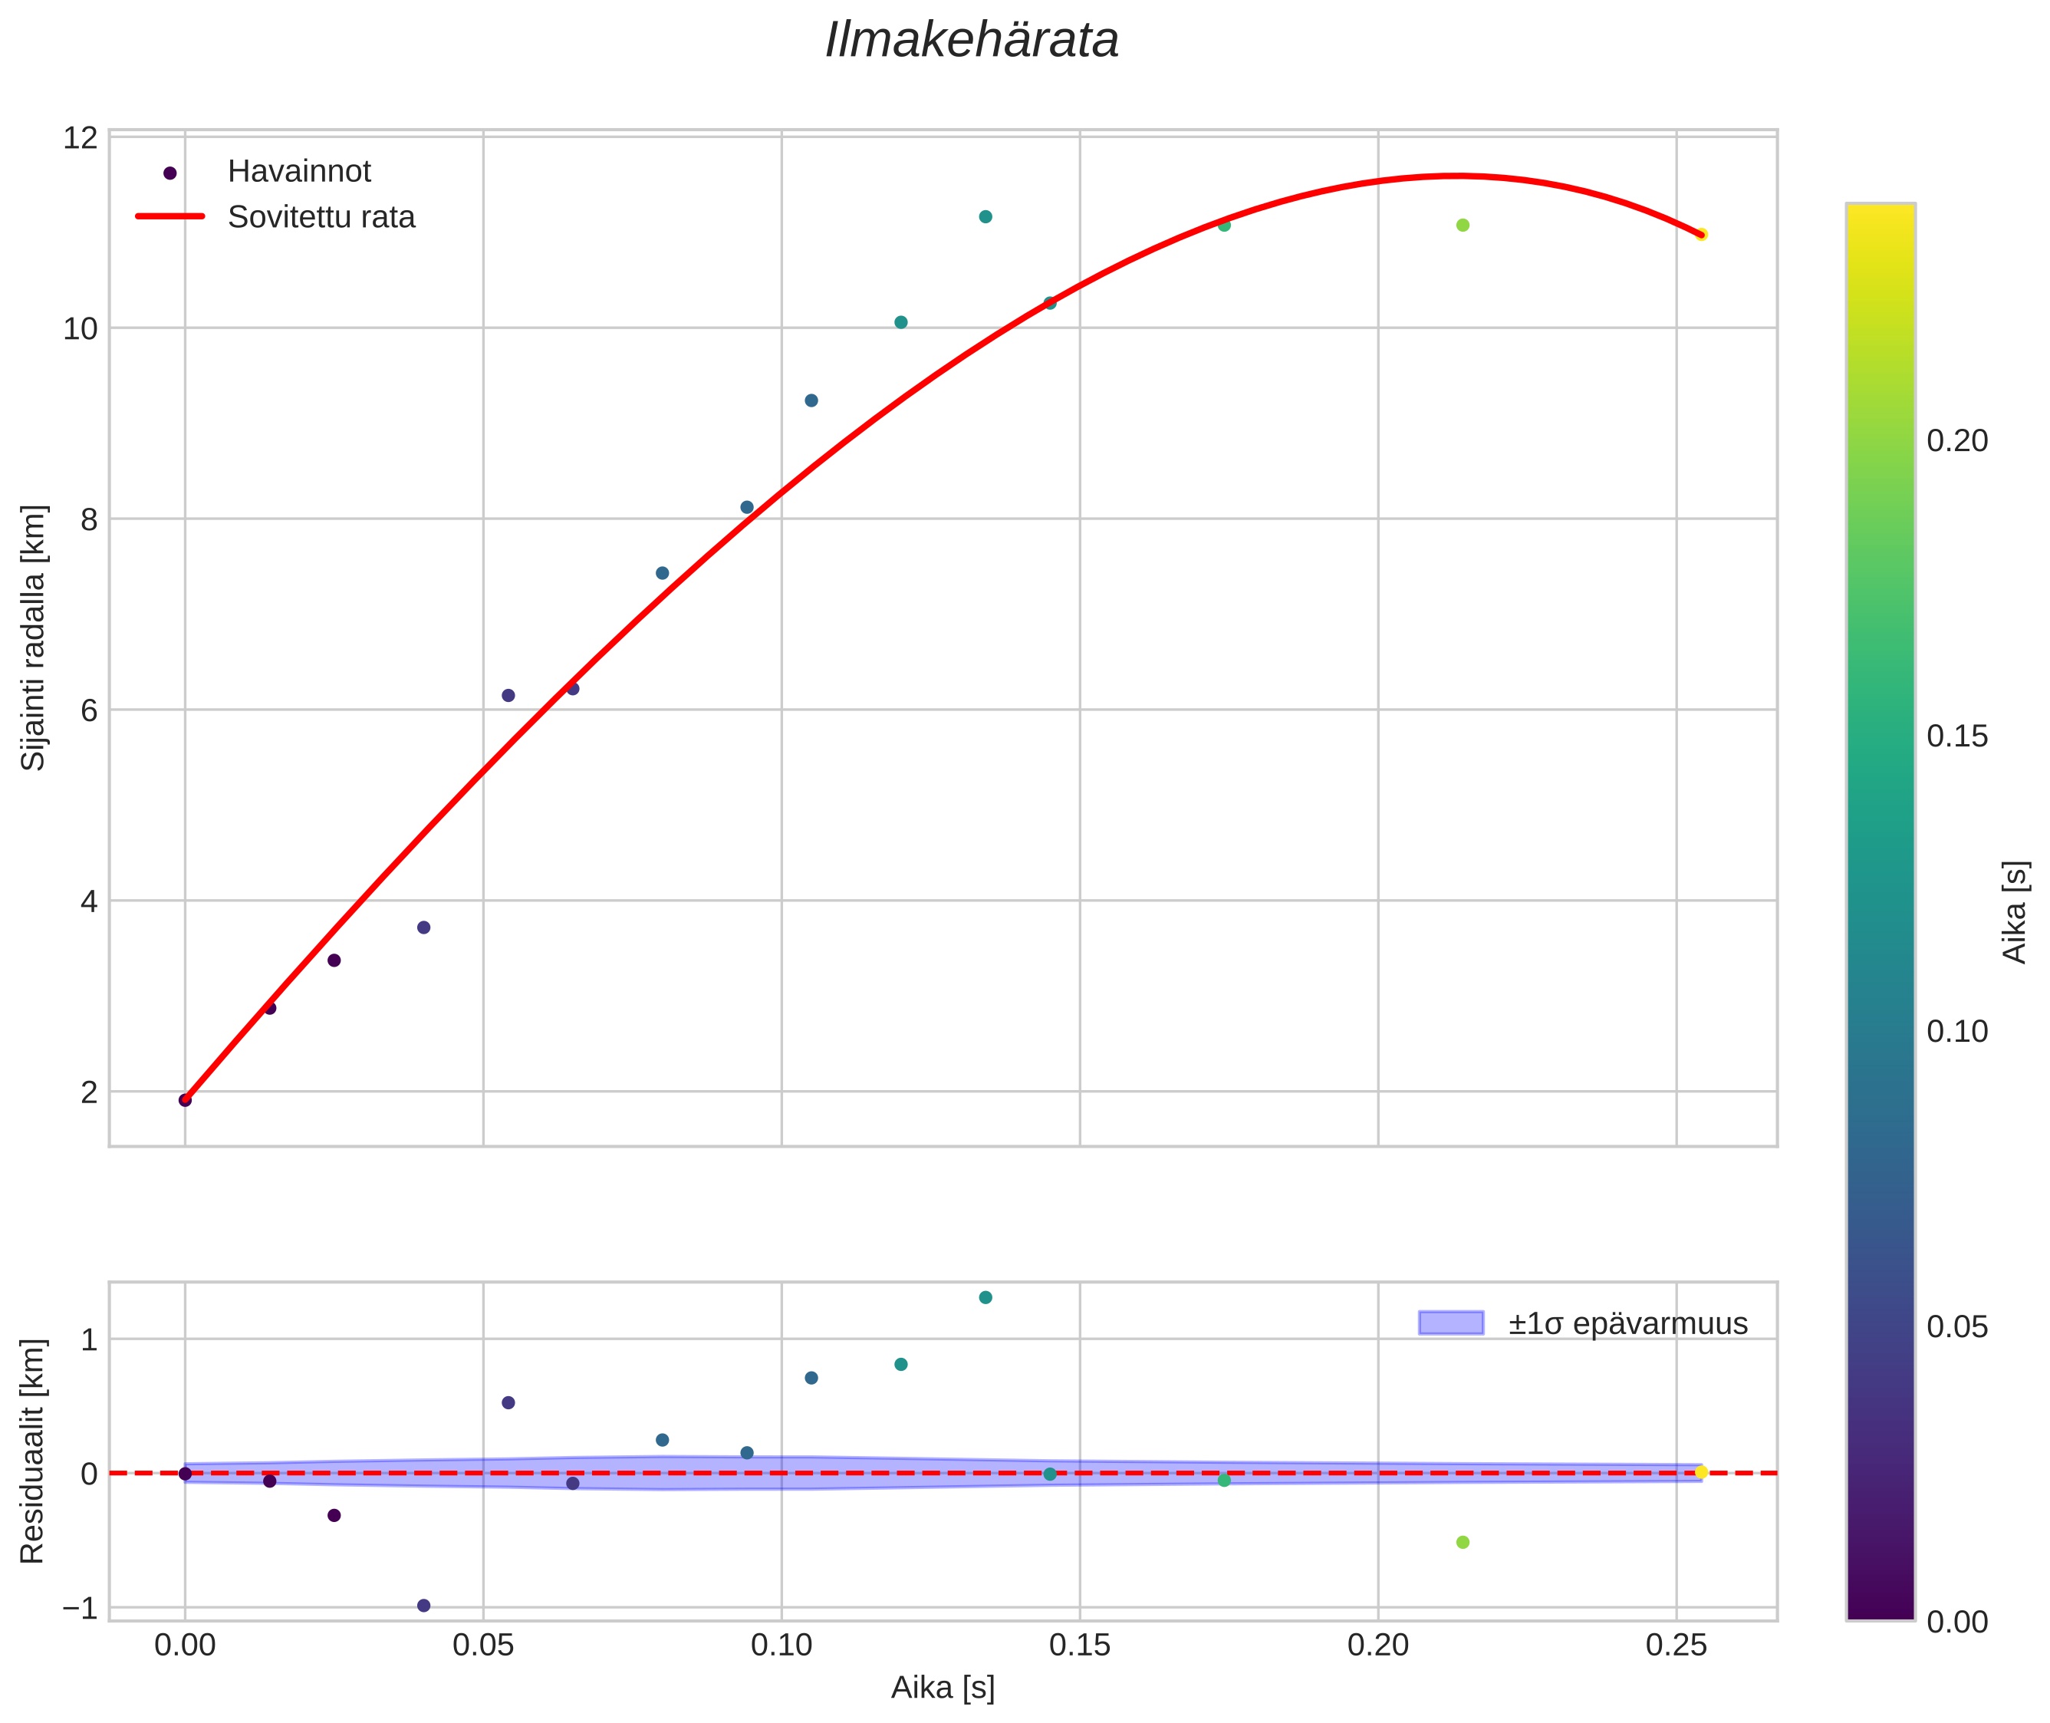Viewport: 2050px width, 1723px height.
Task: Click the peak of the red fitted curve
Action: click(x=1455, y=176)
